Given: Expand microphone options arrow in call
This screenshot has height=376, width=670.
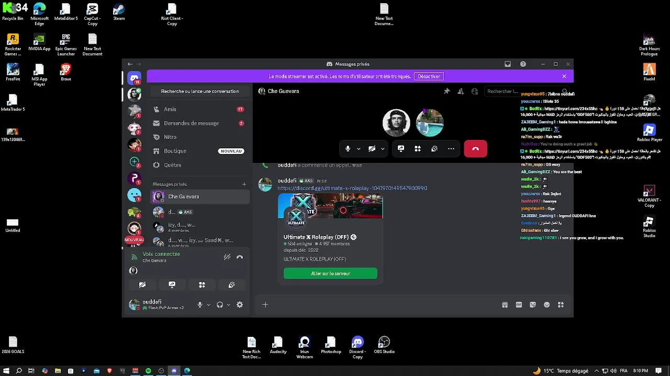Looking at the screenshot, I should point(359,149).
